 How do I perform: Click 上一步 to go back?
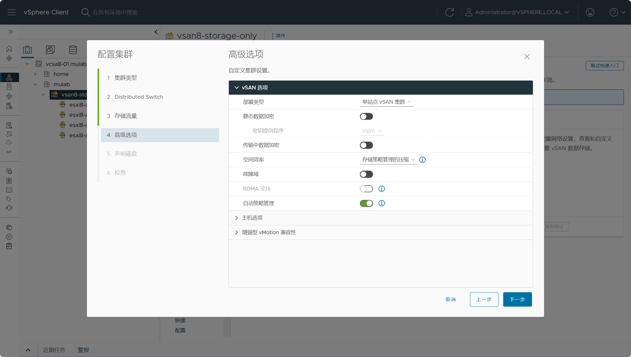[484, 299]
